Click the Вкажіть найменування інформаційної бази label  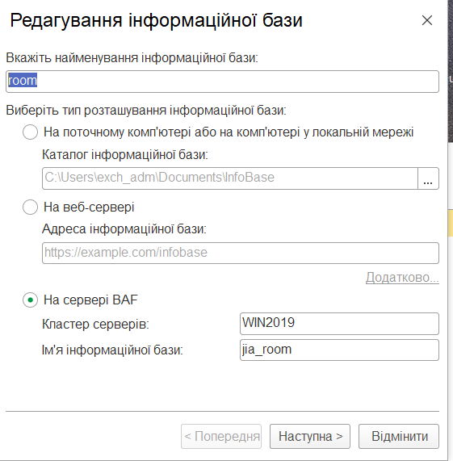132,57
